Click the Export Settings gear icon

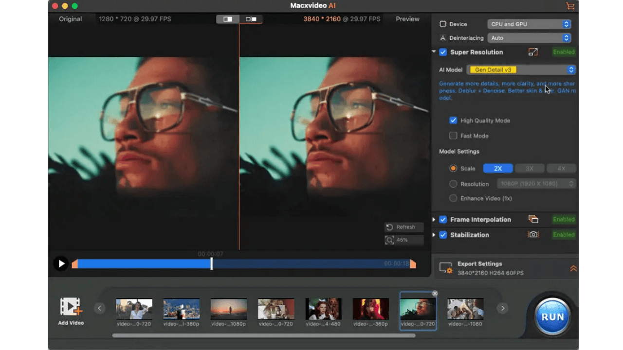point(445,268)
